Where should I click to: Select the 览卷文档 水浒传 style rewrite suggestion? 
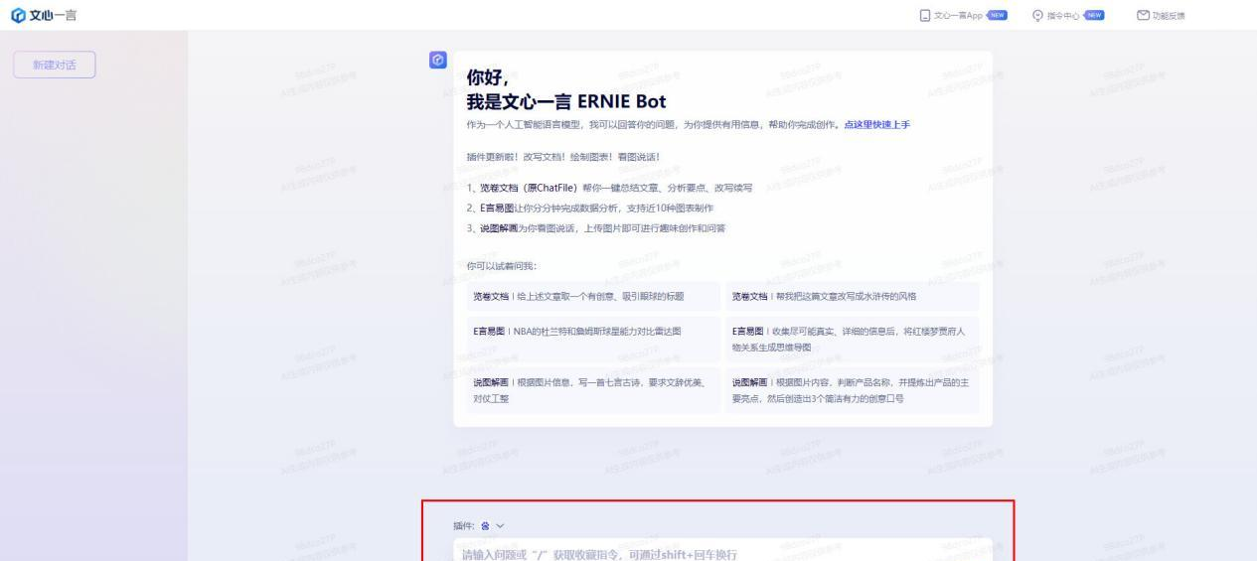(852, 296)
